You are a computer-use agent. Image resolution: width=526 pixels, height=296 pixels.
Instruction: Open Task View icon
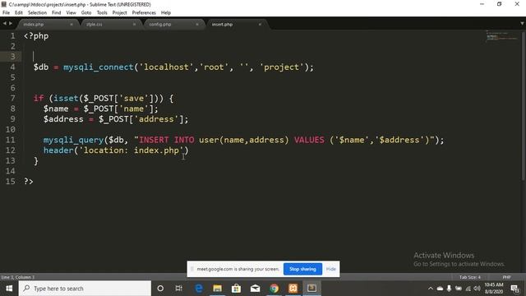click(179, 289)
